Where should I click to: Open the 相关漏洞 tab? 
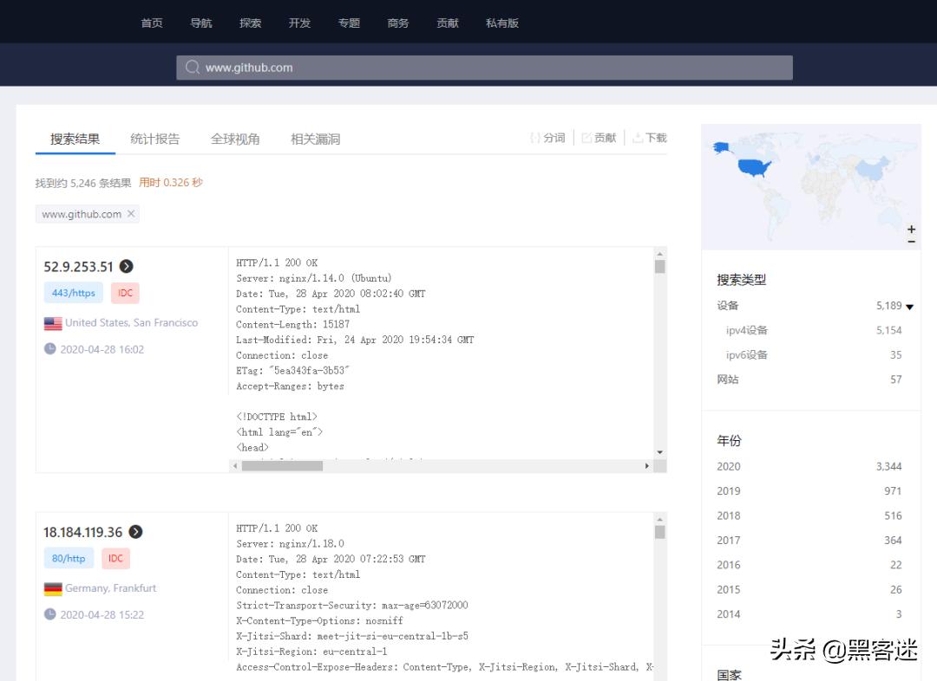pyautogui.click(x=315, y=138)
